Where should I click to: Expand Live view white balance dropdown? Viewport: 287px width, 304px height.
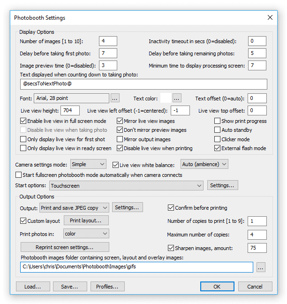tap(205, 164)
